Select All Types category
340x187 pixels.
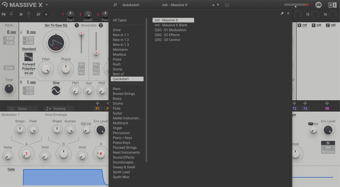pos(120,20)
